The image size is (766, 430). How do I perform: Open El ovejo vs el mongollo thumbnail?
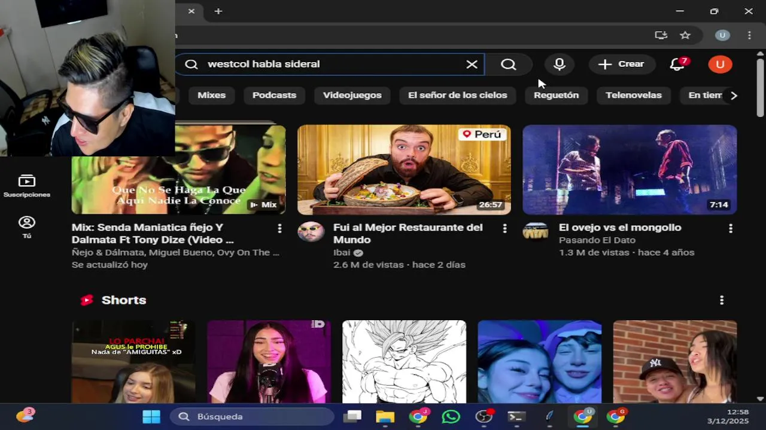[630, 170]
